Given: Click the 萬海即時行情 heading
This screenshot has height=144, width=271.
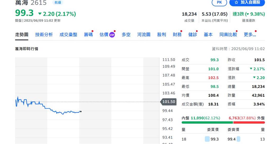Looking at the screenshot, I should click(27, 49).
